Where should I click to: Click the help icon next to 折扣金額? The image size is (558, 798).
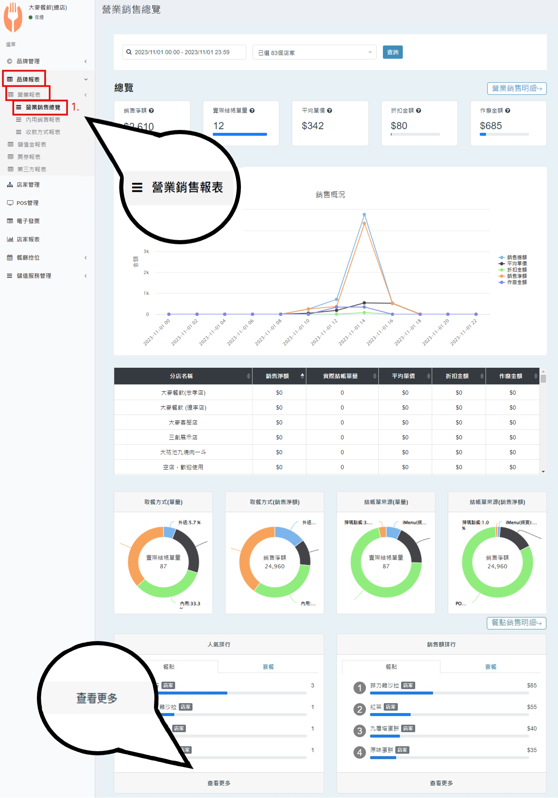(x=418, y=111)
